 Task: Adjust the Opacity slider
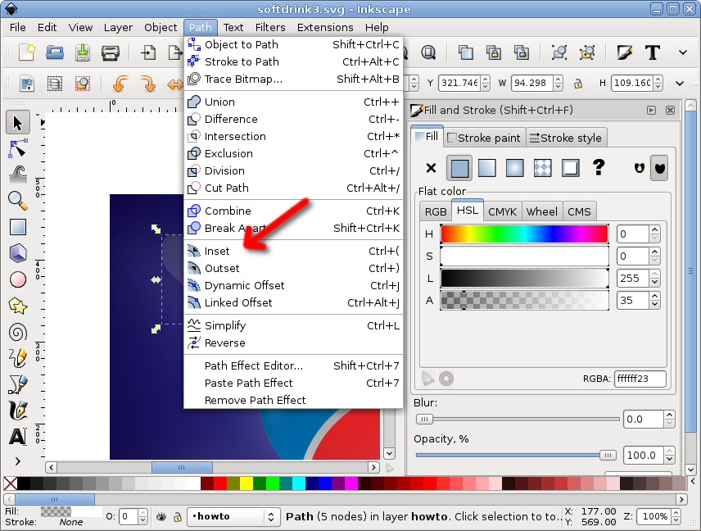[x=515, y=456]
